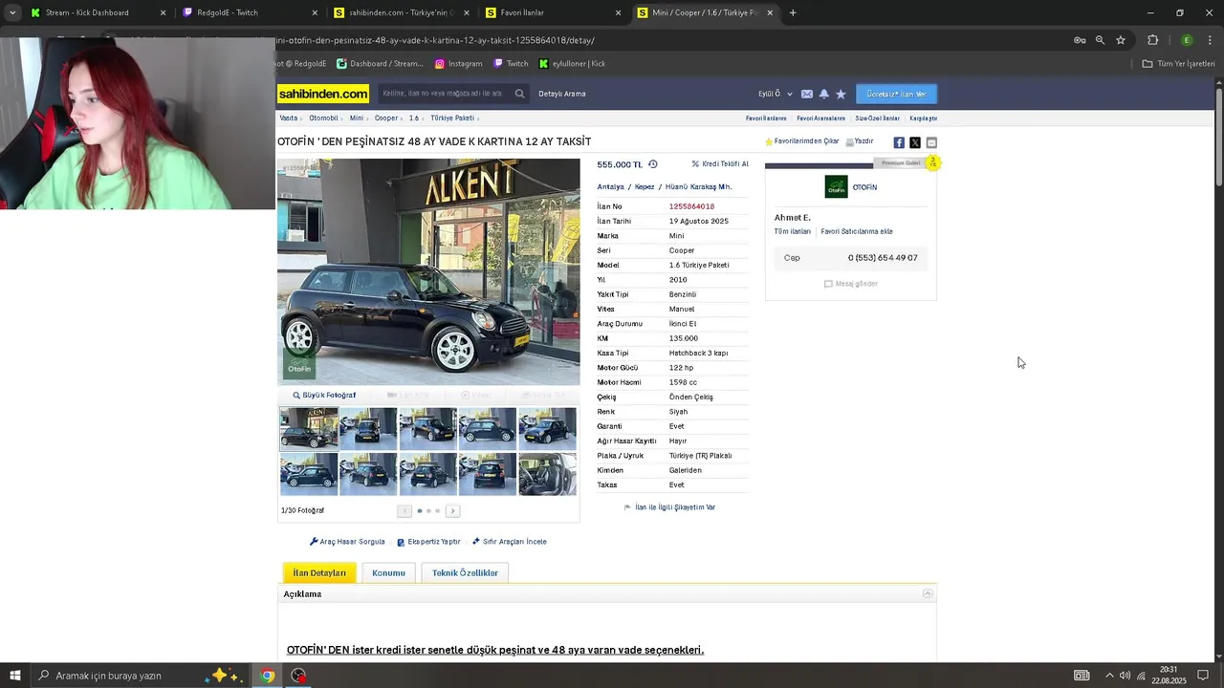Click the search magnifier icon in sahibinden search box
Viewport: 1224px width, 688px height.
(519, 94)
